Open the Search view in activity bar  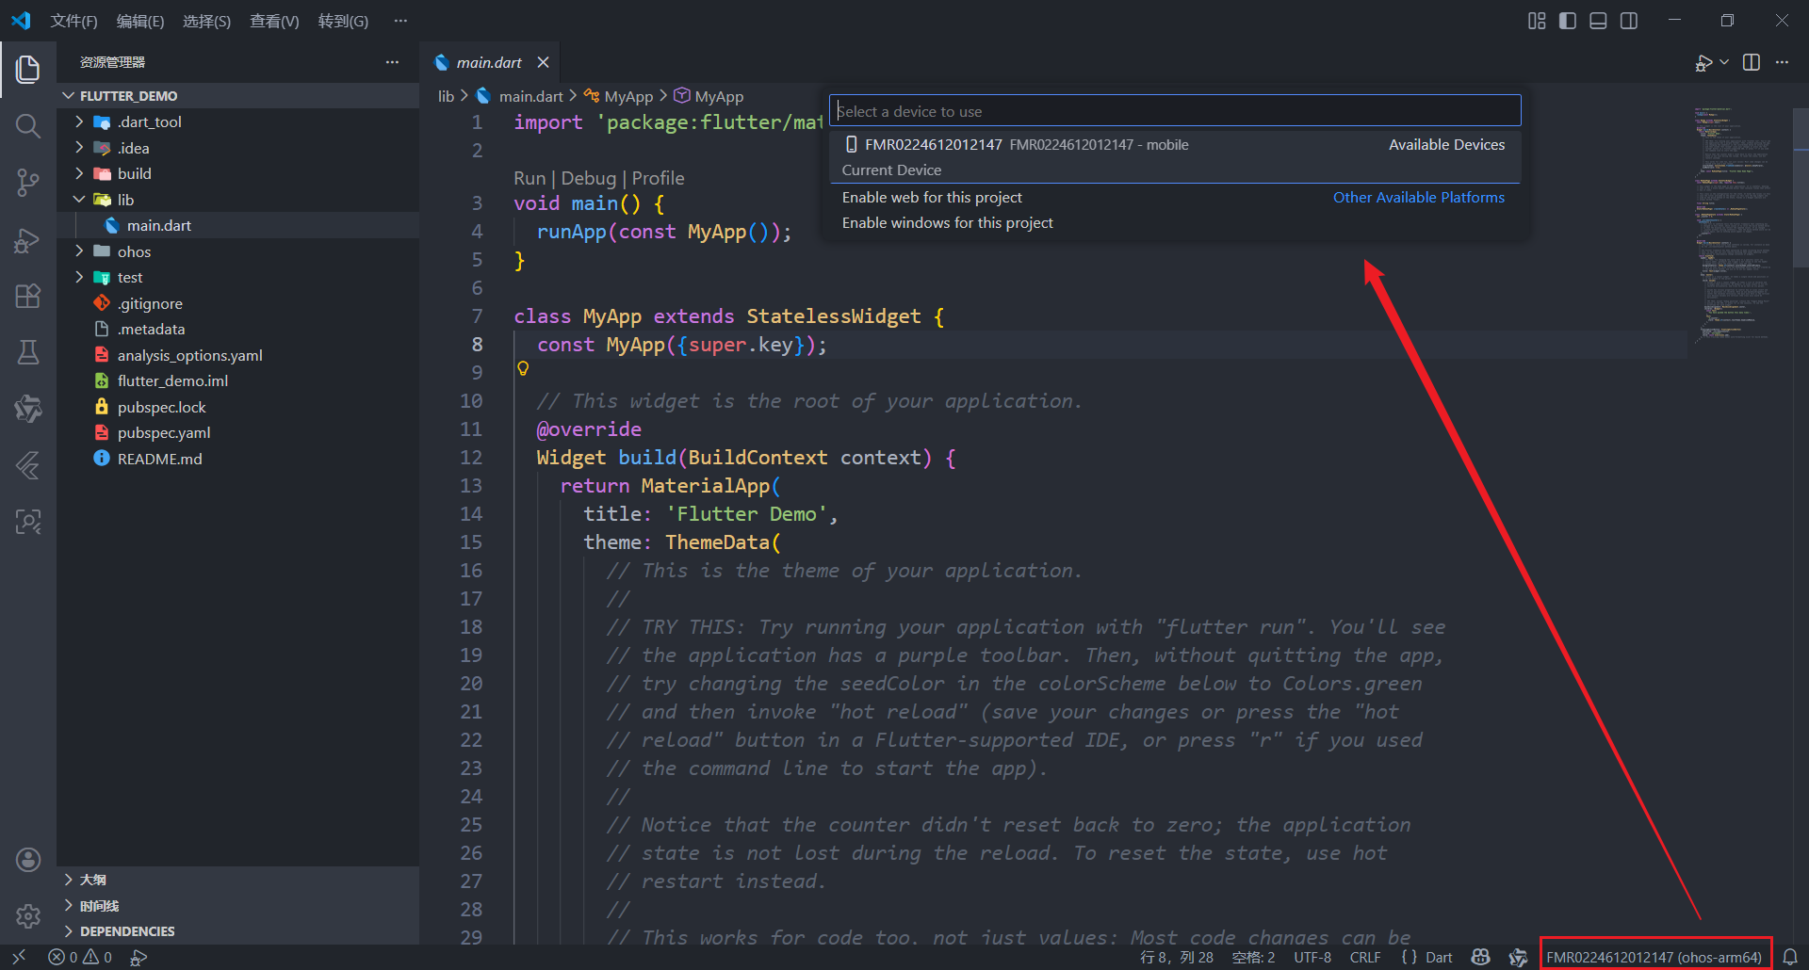click(x=28, y=125)
